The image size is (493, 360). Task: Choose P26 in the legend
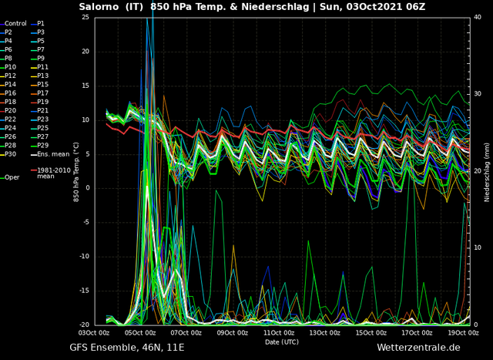point(10,136)
